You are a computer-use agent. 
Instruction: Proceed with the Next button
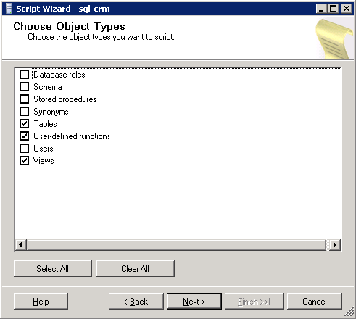pyautogui.click(x=194, y=302)
